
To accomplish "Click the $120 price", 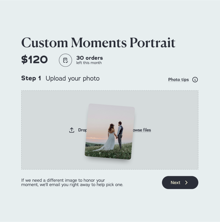I will (34, 60).
